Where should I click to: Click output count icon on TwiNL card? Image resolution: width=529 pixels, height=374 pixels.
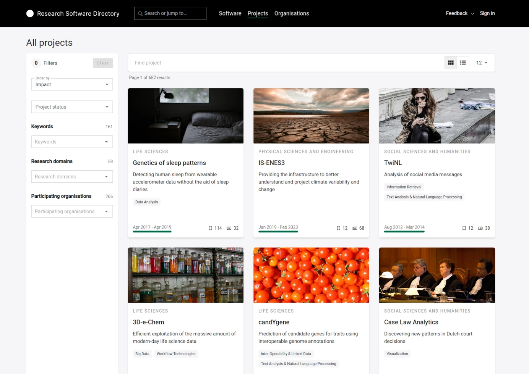(x=480, y=228)
